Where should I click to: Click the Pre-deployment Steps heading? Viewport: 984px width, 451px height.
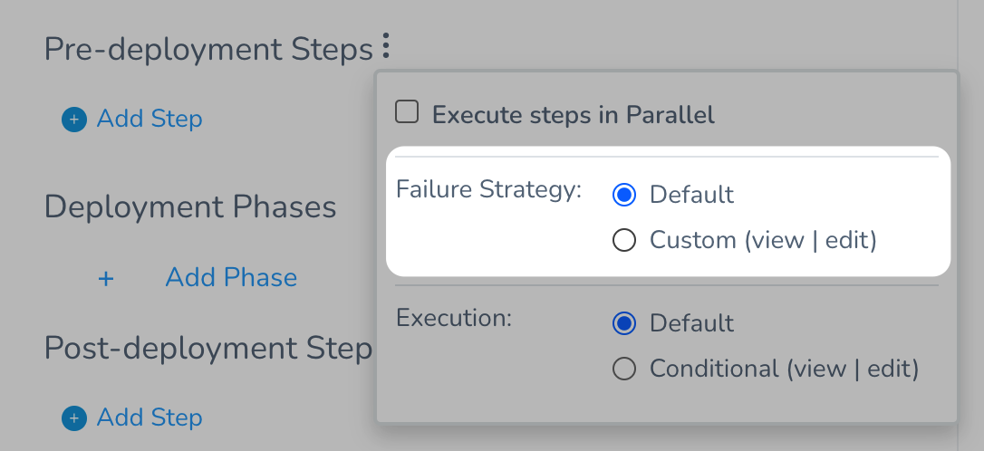point(208,50)
